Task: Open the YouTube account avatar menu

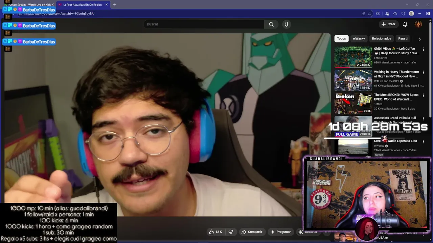Action: (418, 24)
